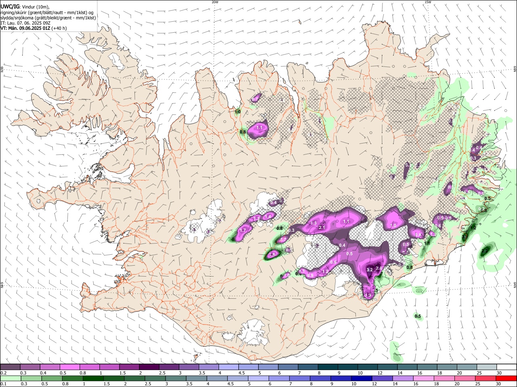
Task: Select the 25 red-pink swatch in rain legend
Action: coord(485,378)
